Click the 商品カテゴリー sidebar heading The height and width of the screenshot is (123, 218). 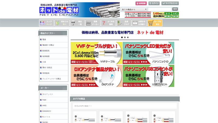53,33
